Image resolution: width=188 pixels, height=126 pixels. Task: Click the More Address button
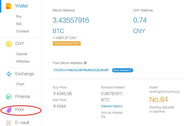[122, 70]
